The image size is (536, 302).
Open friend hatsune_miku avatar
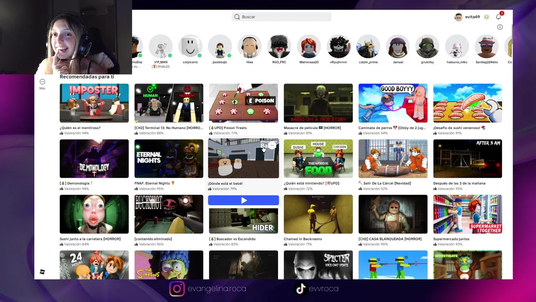[x=457, y=47]
